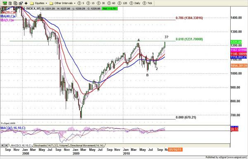This screenshot has height=159, width=248.
Task: Click the Published by eSignal link text
Action: 226,157
